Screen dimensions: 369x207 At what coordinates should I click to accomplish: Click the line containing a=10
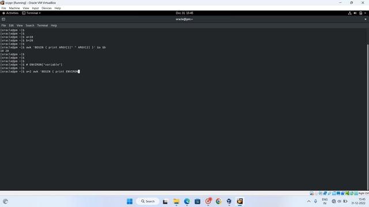pyautogui.click(x=17, y=37)
